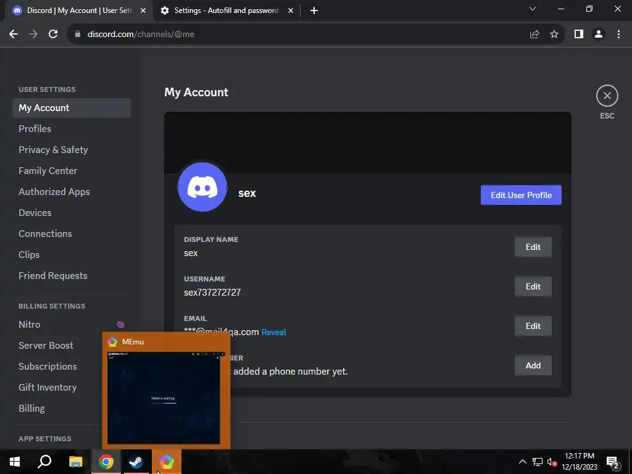Open Windows search from the taskbar
The width and height of the screenshot is (632, 474).
(x=44, y=462)
